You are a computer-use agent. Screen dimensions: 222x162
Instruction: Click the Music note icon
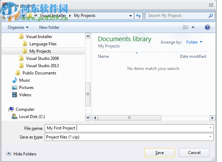point(15,80)
